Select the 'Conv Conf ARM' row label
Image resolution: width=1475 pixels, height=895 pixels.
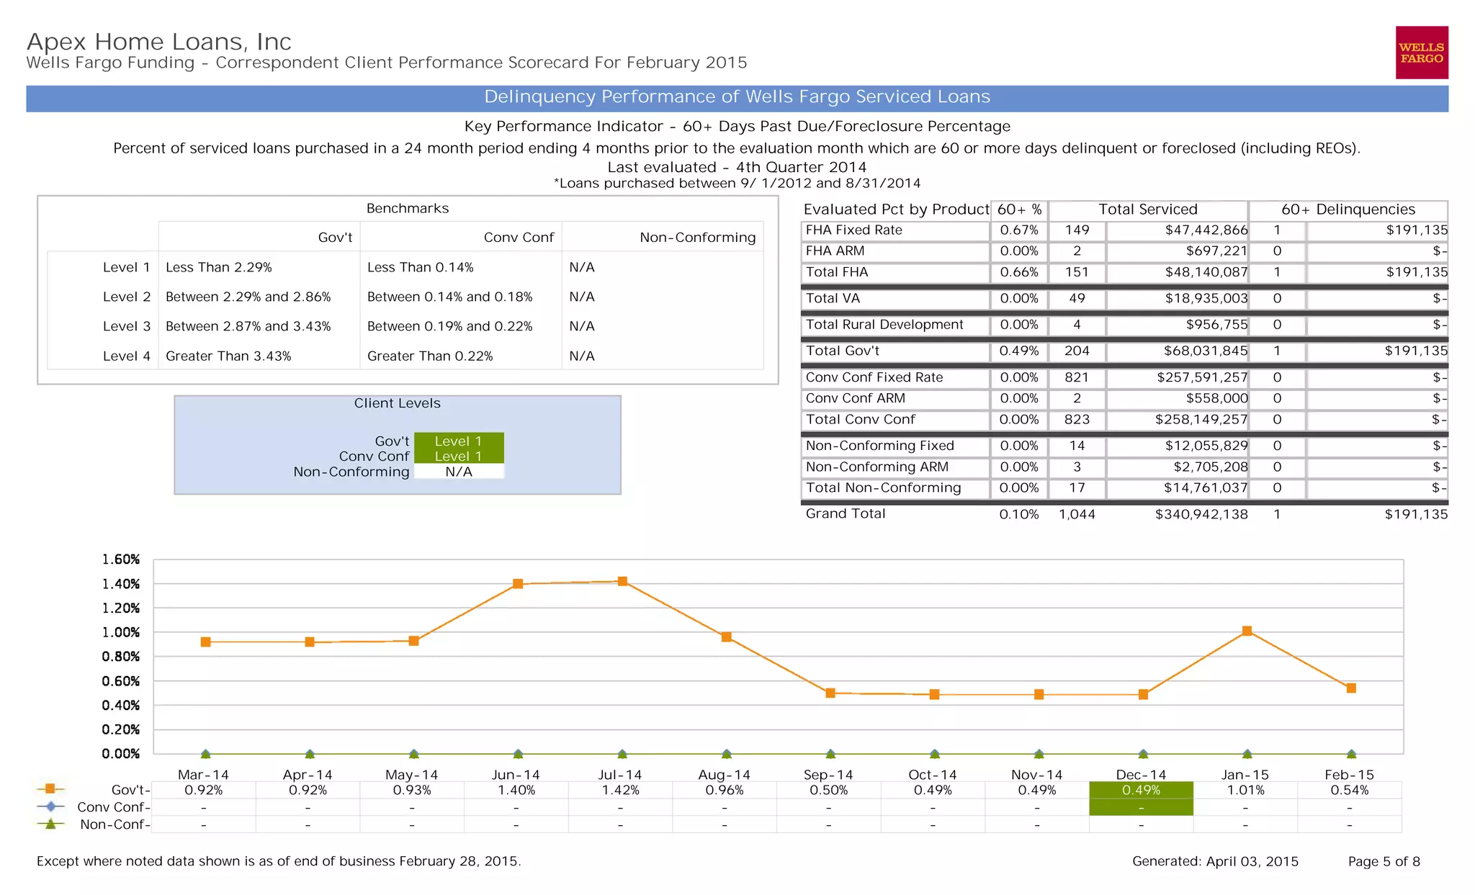(x=856, y=398)
